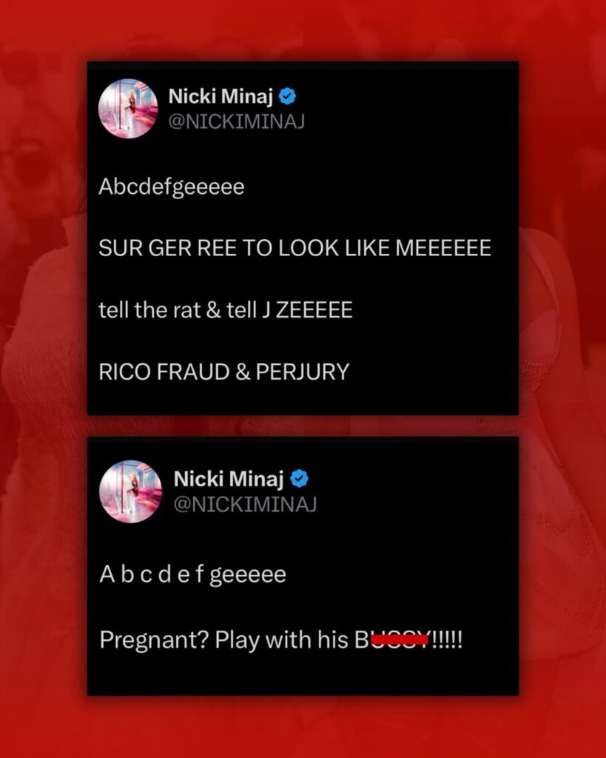Click the profile picture in first tweet
Viewport: 606px width, 758px height.
click(x=128, y=109)
